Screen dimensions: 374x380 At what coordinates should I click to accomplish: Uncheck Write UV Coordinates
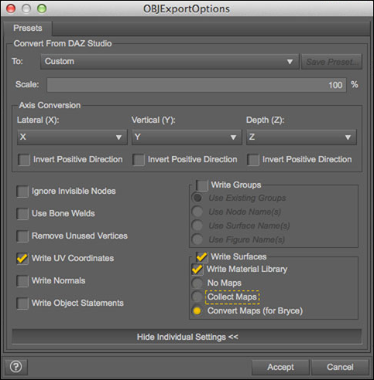[22, 259]
